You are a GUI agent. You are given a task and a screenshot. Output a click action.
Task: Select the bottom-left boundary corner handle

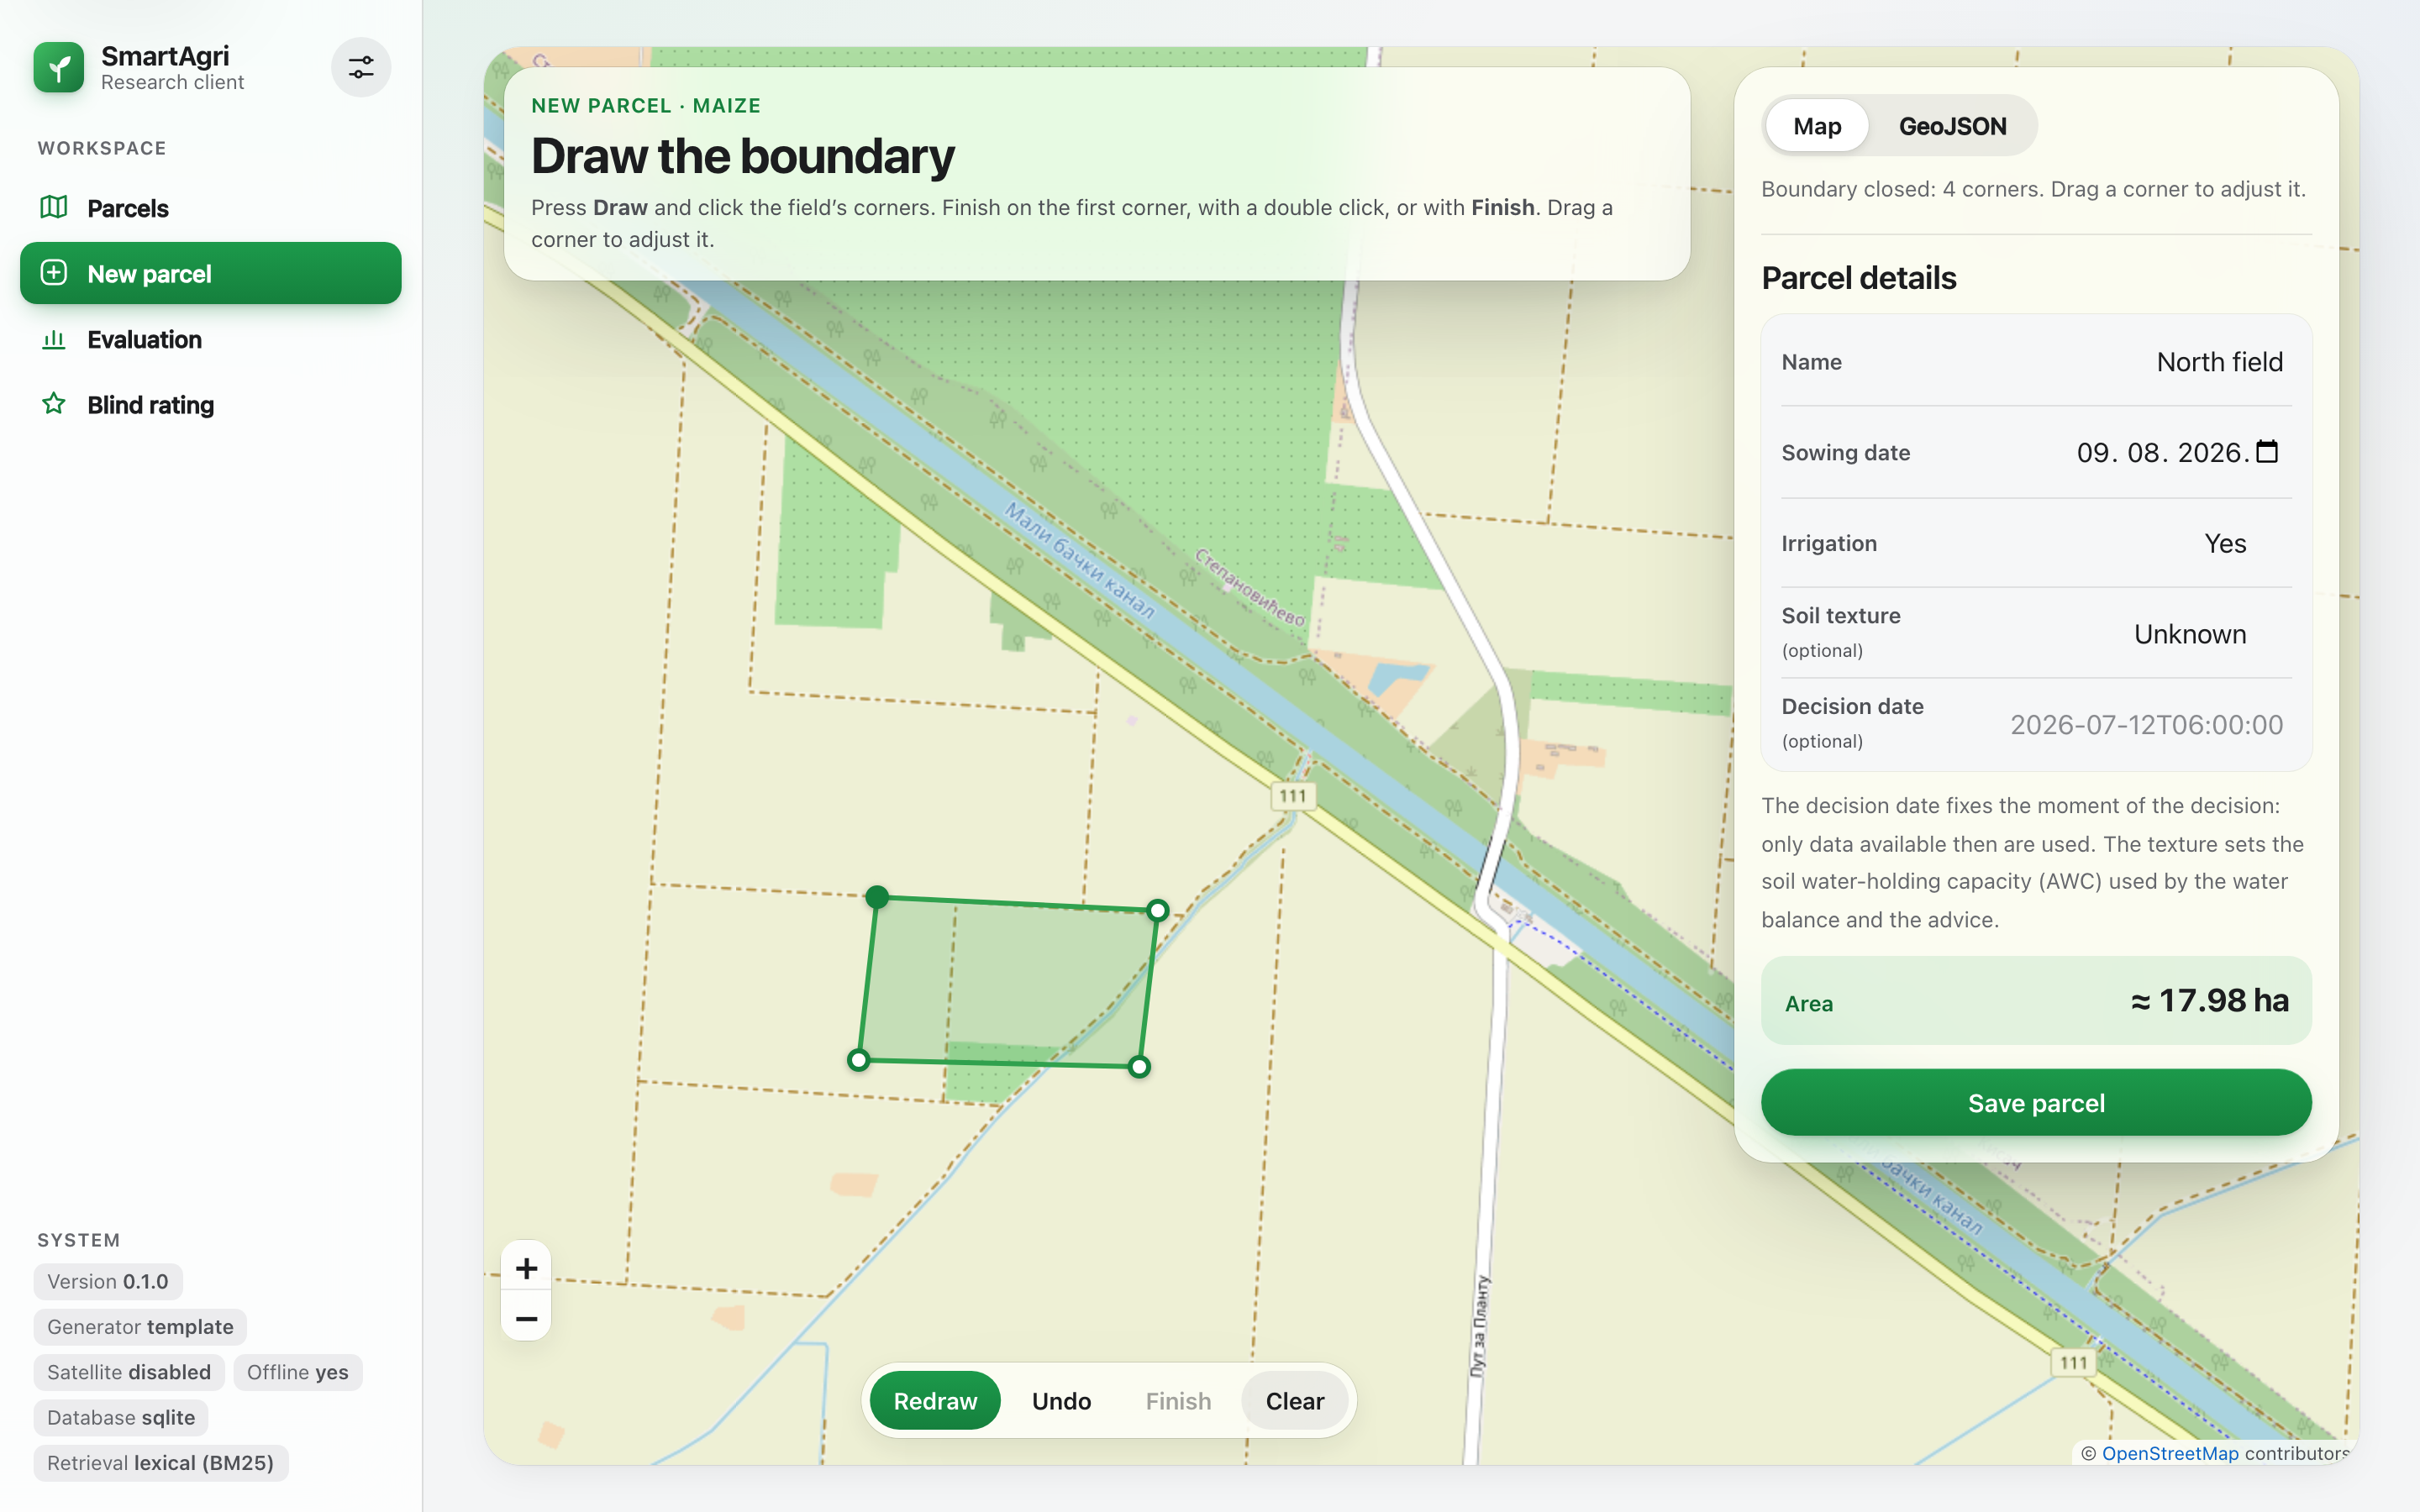[858, 1060]
